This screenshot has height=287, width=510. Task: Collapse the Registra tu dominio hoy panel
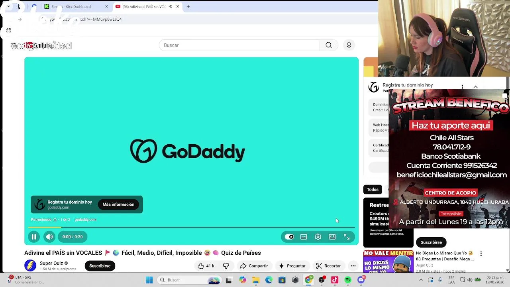tap(475, 87)
